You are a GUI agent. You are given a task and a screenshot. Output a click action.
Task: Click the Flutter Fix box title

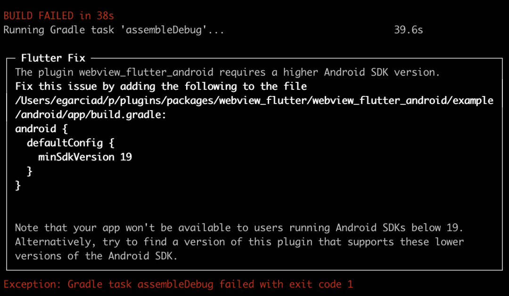click(x=53, y=58)
